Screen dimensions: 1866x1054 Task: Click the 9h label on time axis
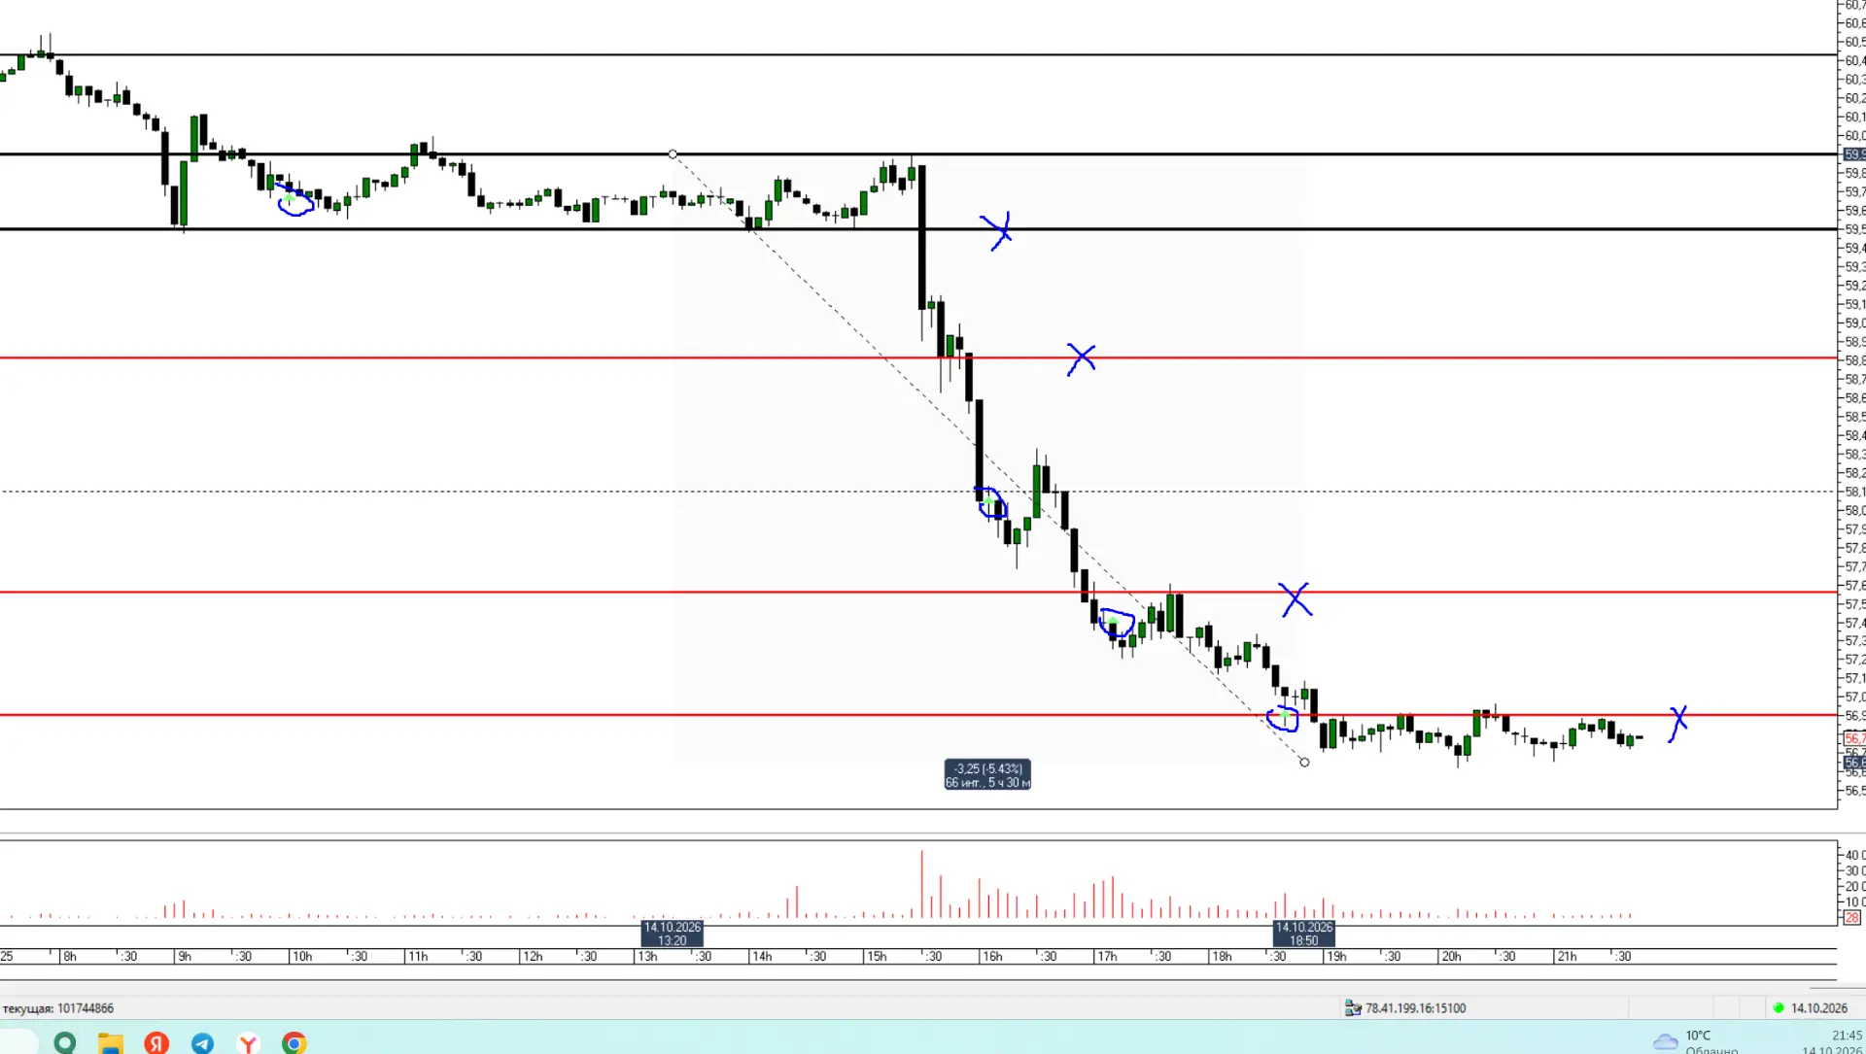[x=185, y=957]
